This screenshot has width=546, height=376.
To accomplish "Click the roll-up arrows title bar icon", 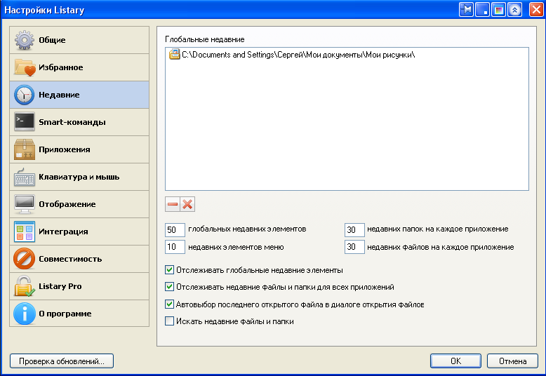I will [514, 10].
